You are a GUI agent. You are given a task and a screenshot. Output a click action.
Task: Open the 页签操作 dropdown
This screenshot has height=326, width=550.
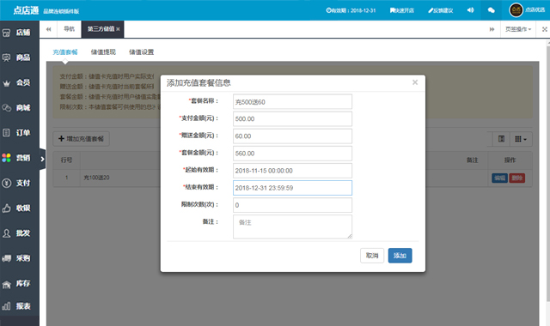click(518, 29)
